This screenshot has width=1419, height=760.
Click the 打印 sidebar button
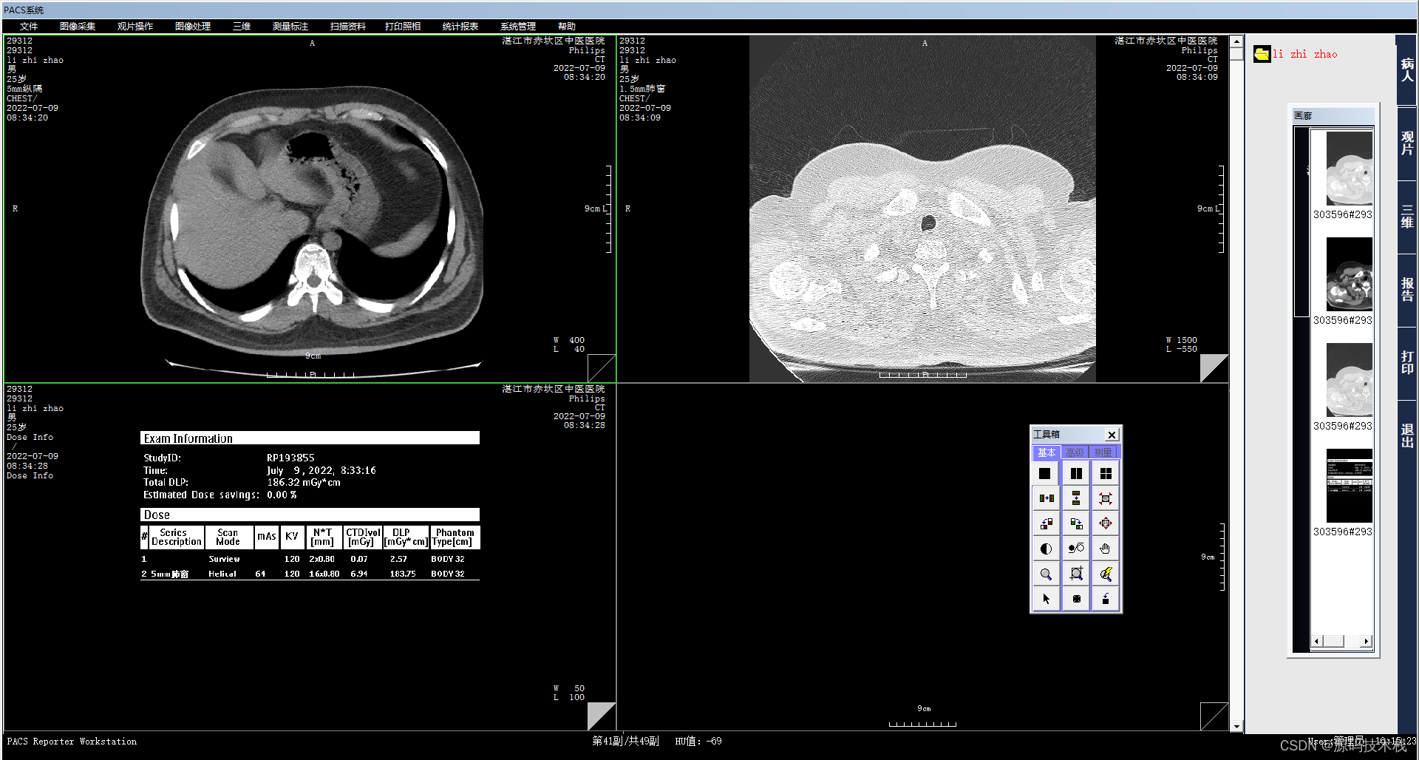pyautogui.click(x=1407, y=363)
